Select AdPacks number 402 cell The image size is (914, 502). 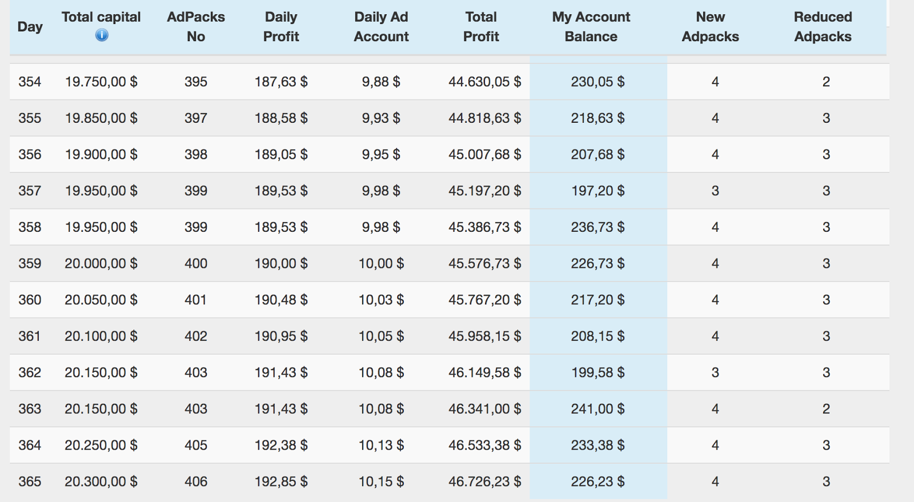point(196,336)
